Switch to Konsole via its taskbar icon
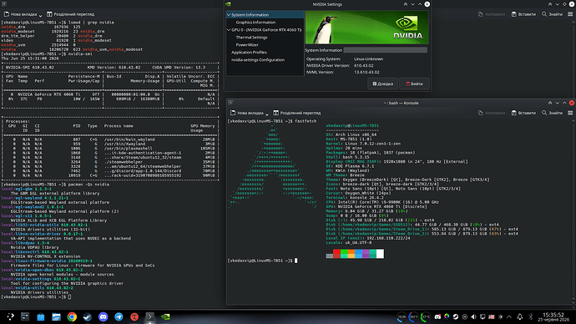Image resolution: width=576 pixels, height=324 pixels. (150, 316)
